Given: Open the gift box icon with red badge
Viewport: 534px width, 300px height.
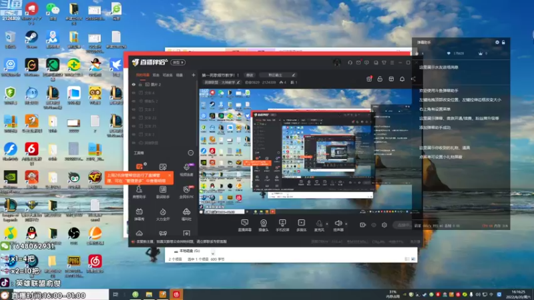Looking at the screenshot, I should (369, 79).
